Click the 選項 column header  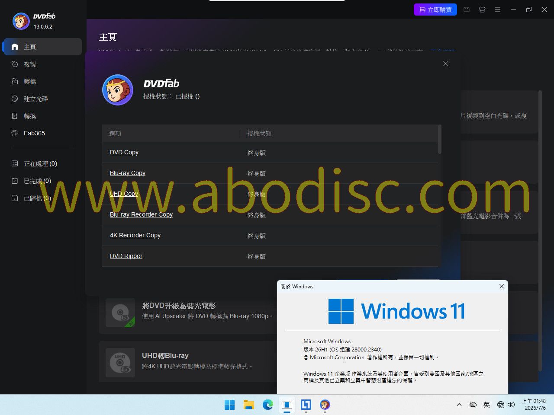[115, 134]
